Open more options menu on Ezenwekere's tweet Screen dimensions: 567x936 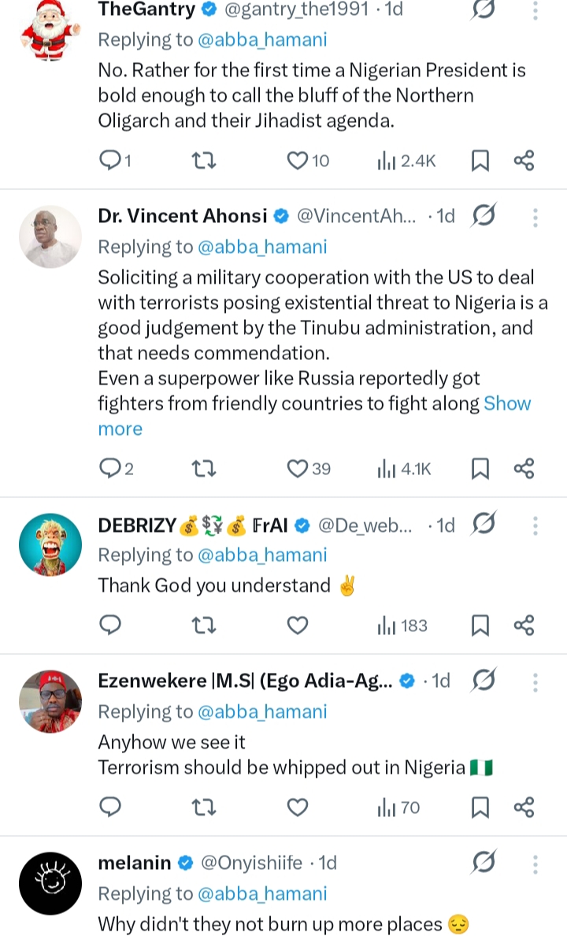(535, 681)
